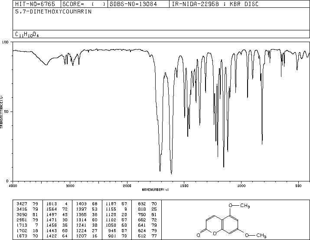Click peak table entry 1471

(52, 220)
